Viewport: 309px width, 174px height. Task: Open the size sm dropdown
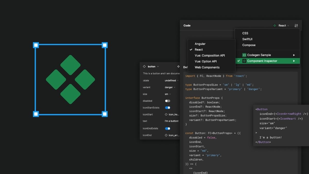coord(168,94)
